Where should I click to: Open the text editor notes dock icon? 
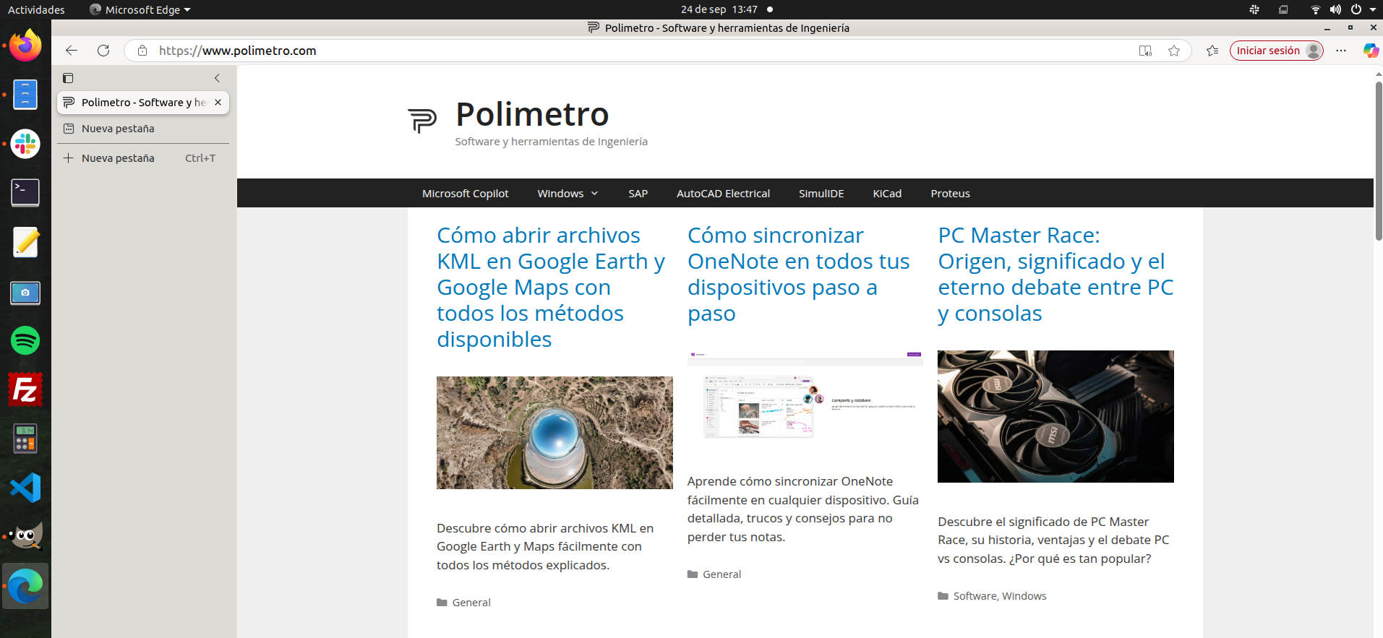point(25,242)
